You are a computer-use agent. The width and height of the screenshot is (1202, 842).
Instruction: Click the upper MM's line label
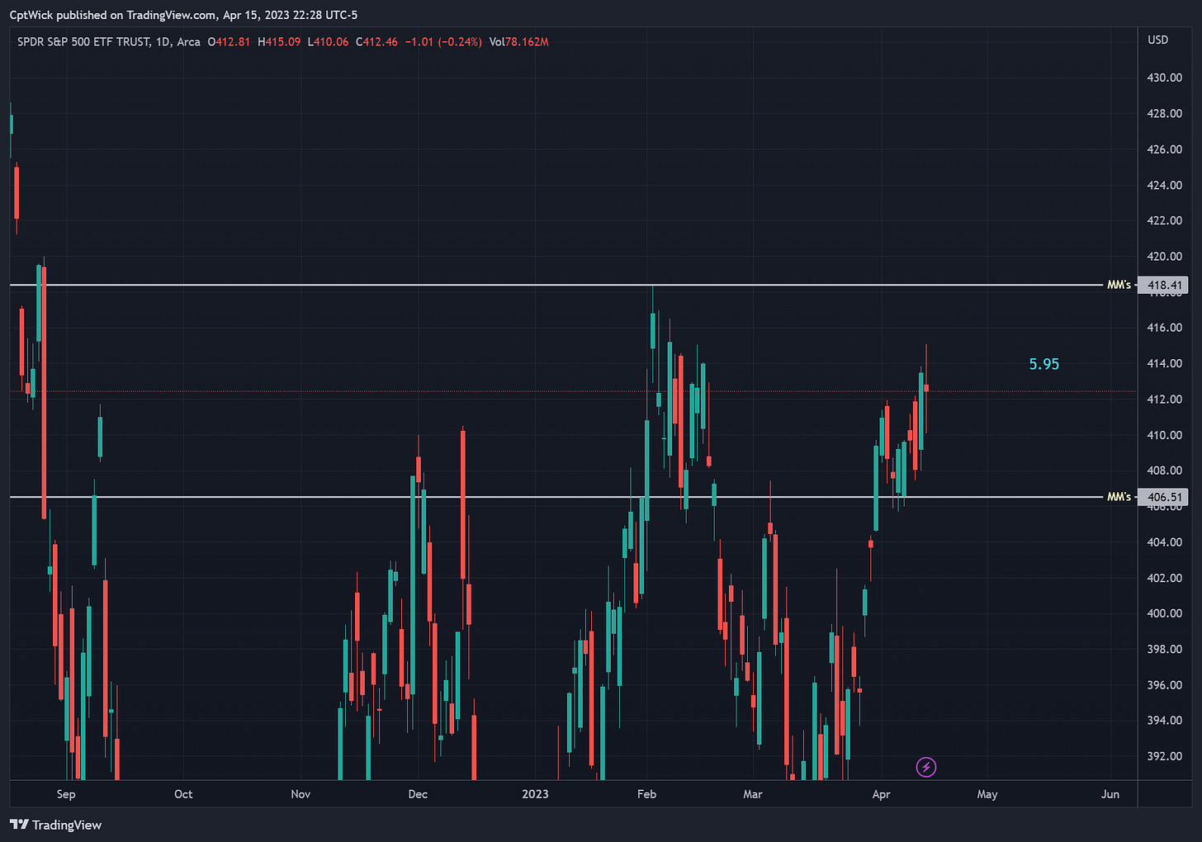(1119, 285)
